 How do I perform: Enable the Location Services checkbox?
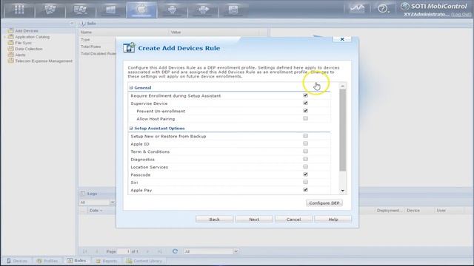[x=306, y=167]
